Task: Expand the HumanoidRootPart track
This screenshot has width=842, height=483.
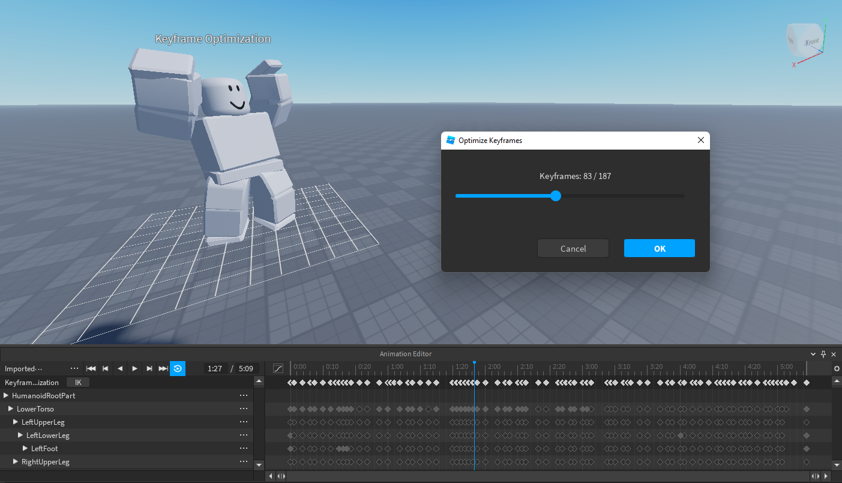Action: (5, 395)
